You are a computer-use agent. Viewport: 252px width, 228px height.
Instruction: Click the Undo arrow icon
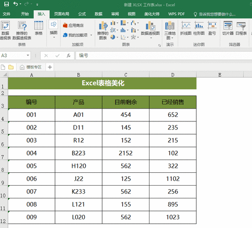(15, 4)
